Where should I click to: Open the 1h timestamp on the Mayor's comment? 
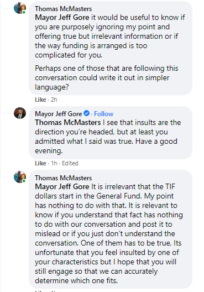[x=54, y=163]
